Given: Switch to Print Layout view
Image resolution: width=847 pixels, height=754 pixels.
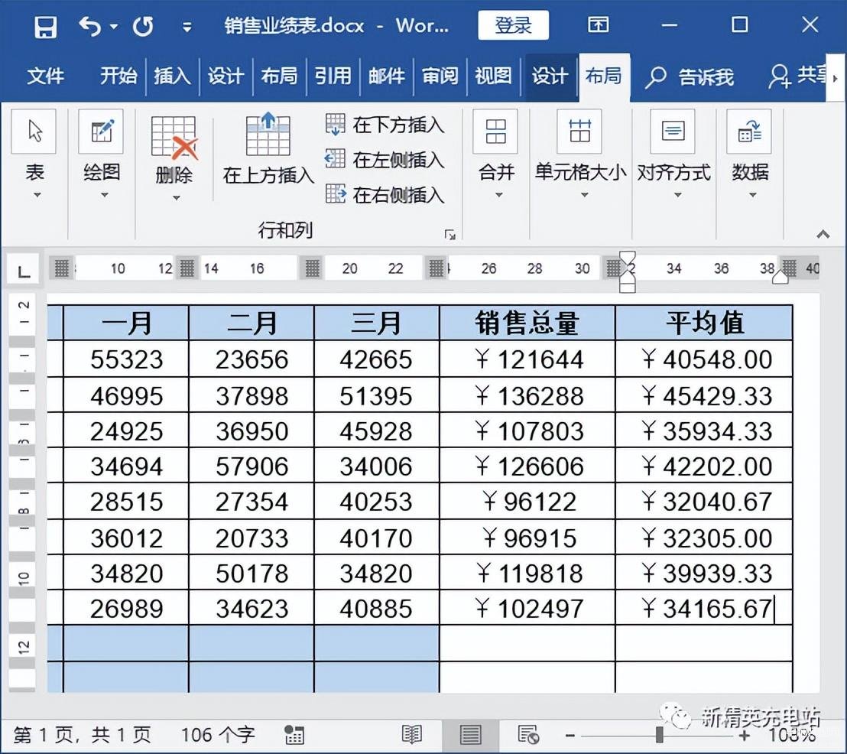Looking at the screenshot, I should point(470,735).
